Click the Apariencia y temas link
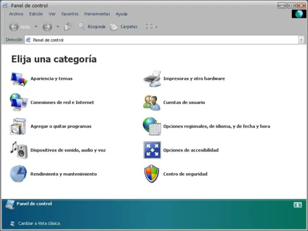This screenshot has height=231, width=308. [x=52, y=79]
